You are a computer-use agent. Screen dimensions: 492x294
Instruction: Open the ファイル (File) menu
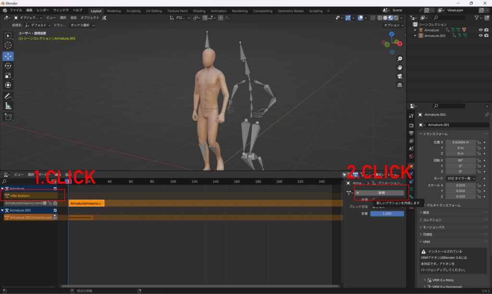tap(16, 10)
